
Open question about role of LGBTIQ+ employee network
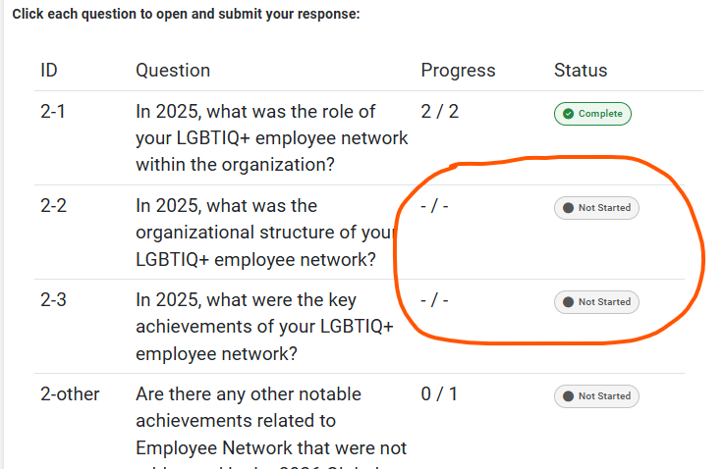click(x=271, y=138)
